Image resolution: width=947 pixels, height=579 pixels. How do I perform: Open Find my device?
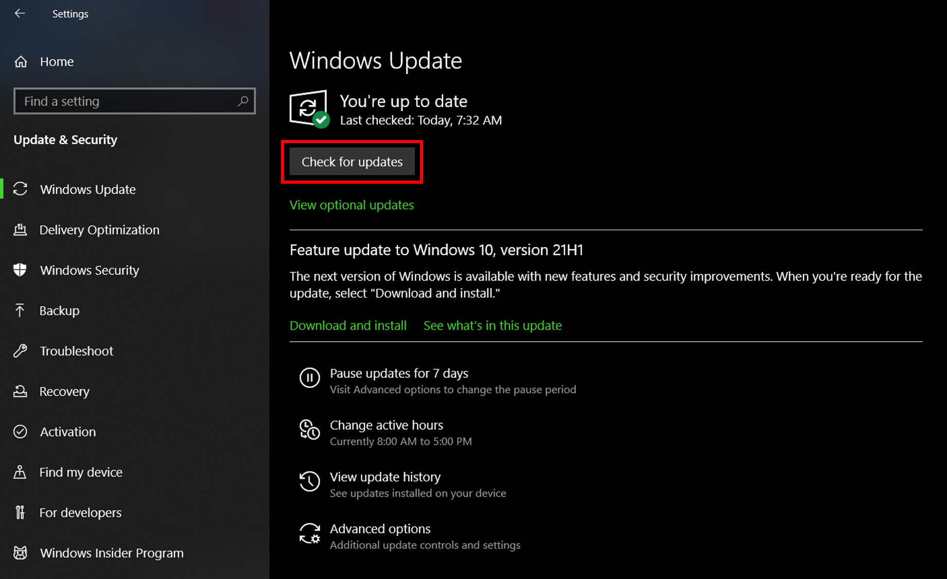(81, 472)
